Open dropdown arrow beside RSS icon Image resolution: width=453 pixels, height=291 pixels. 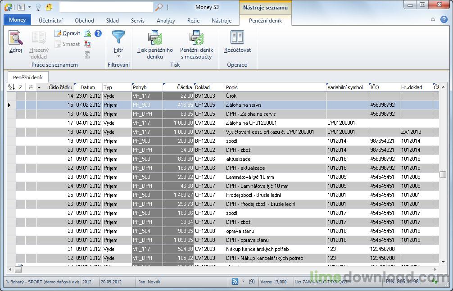tap(244, 282)
